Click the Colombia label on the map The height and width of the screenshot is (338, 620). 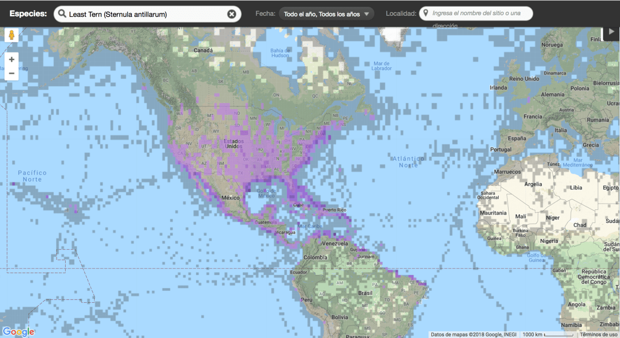click(316, 258)
